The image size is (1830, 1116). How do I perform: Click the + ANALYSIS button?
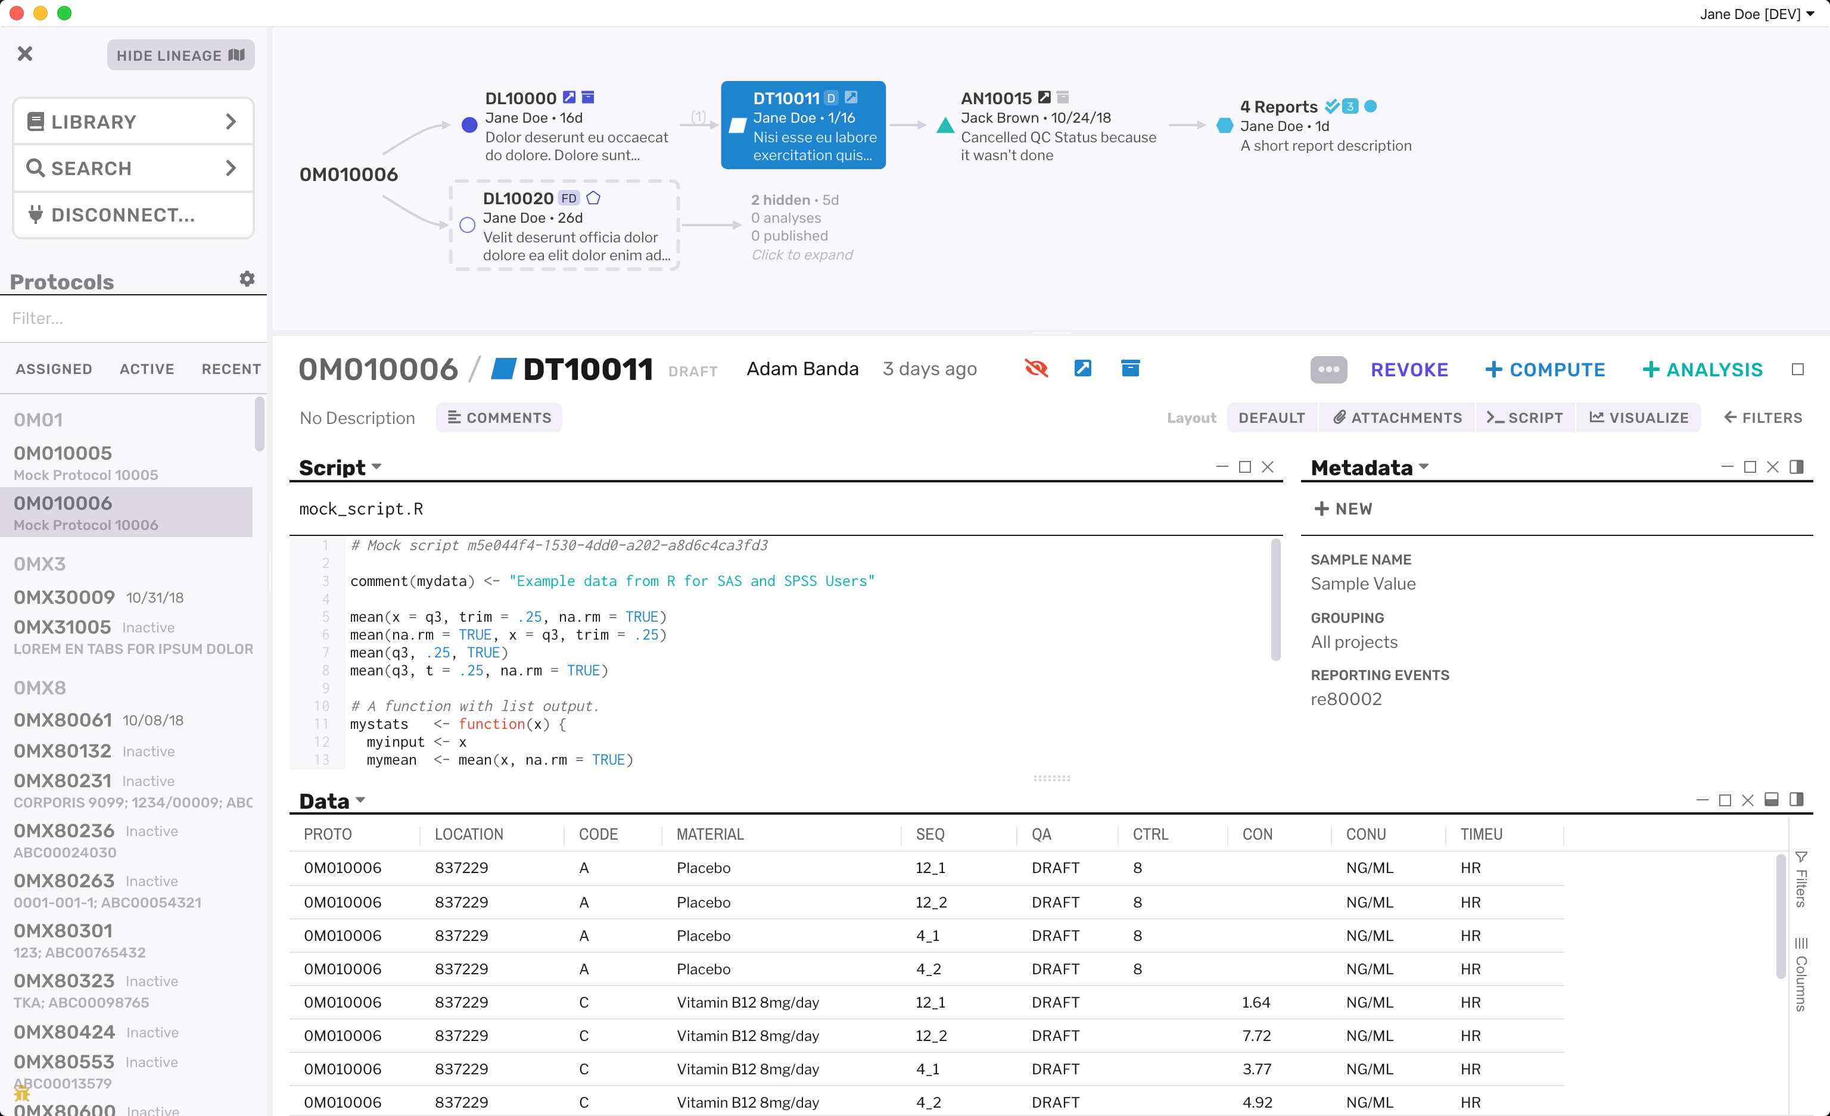tap(1703, 369)
